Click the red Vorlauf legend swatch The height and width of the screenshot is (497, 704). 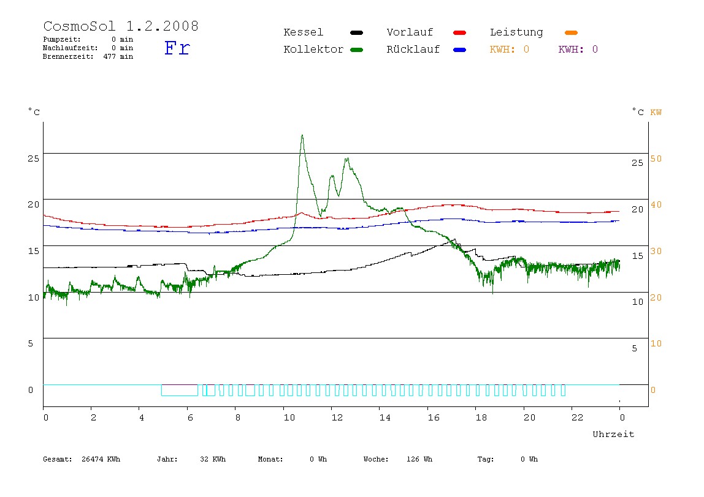tap(459, 32)
